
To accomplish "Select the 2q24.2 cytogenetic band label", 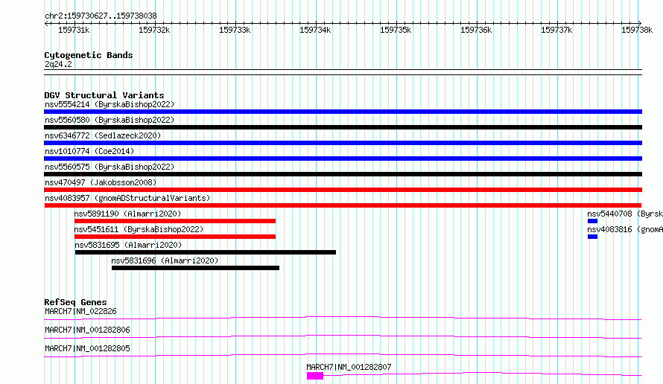I will pos(58,64).
